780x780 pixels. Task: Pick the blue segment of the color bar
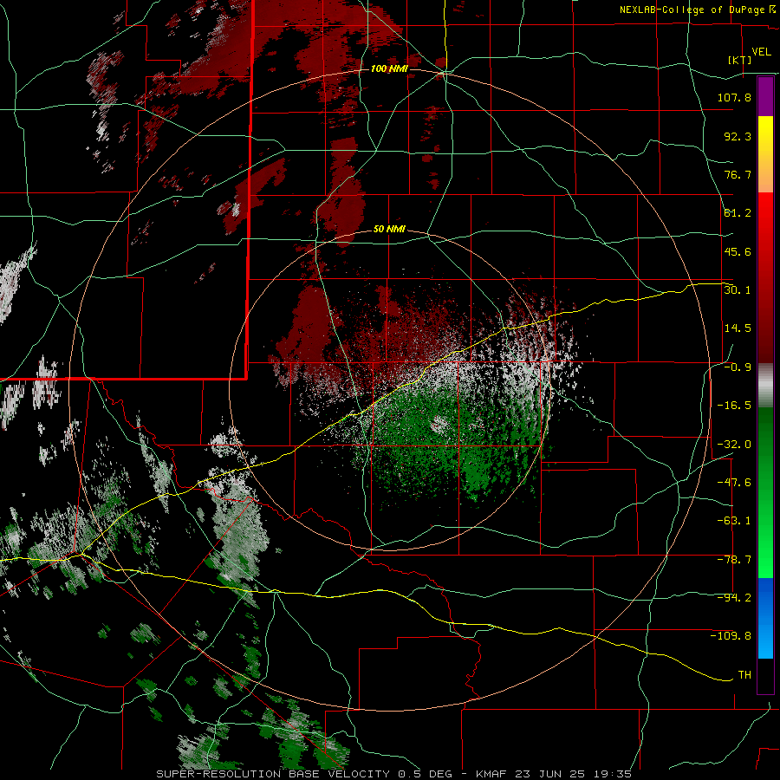click(765, 618)
